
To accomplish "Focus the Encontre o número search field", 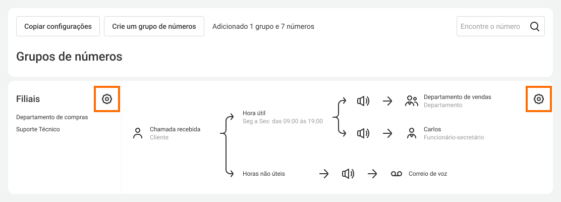I will point(490,26).
